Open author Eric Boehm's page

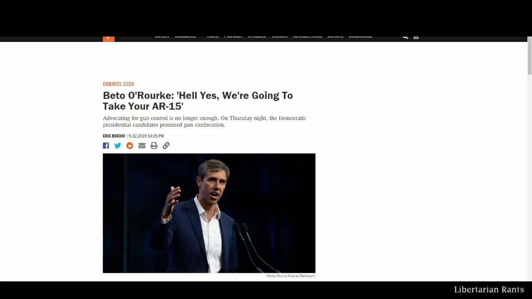pos(114,136)
